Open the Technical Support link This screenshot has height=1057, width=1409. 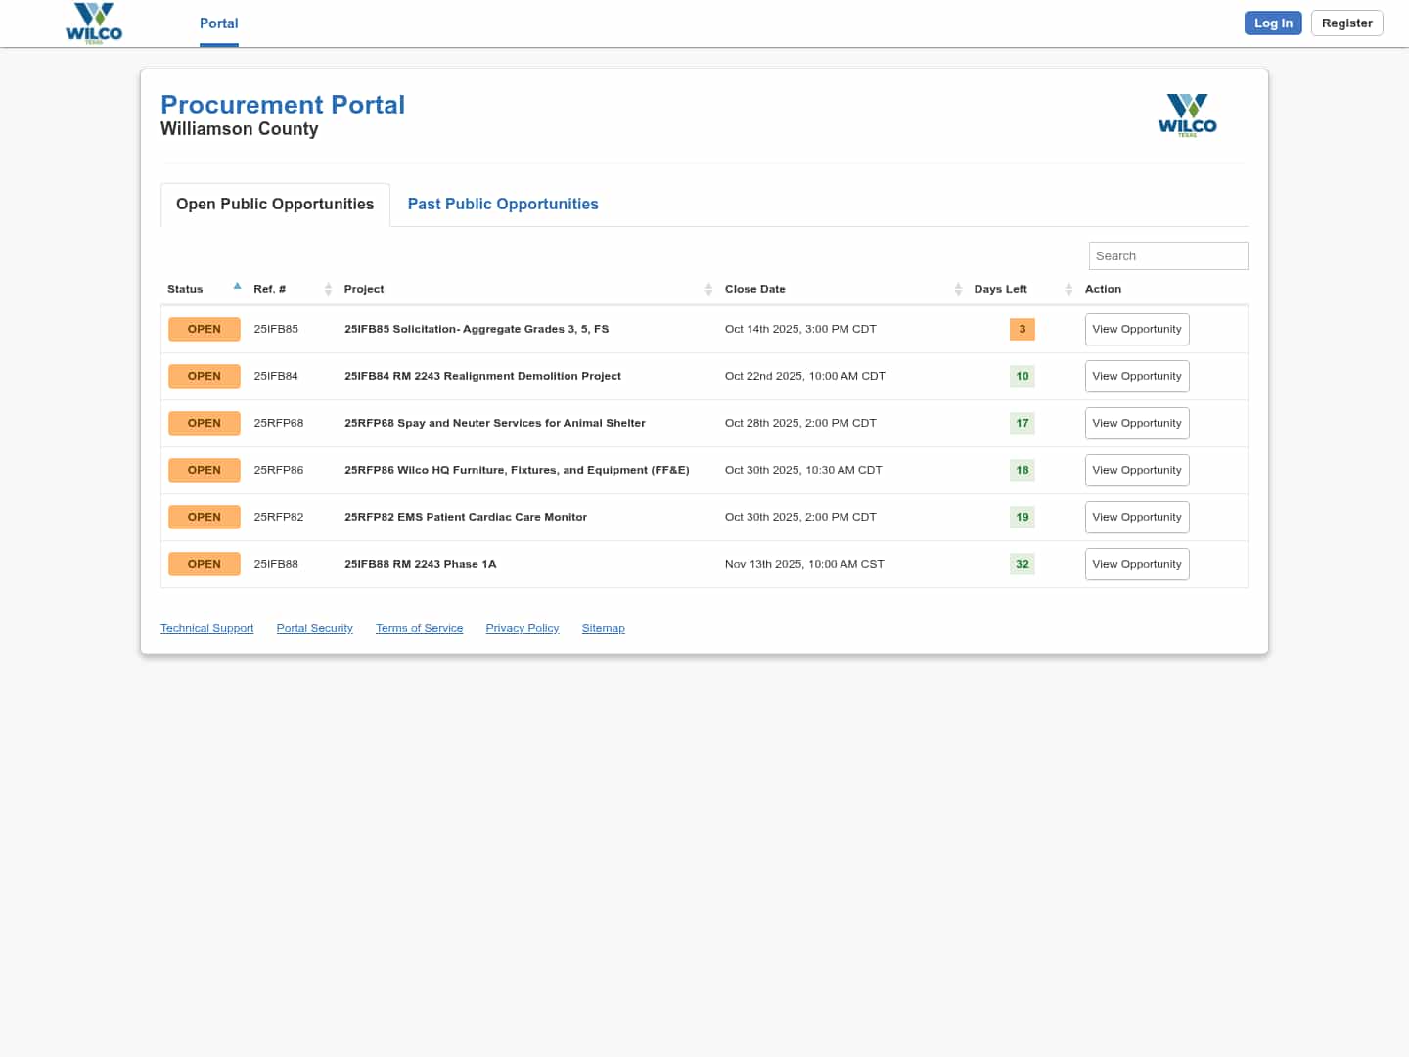206,629
